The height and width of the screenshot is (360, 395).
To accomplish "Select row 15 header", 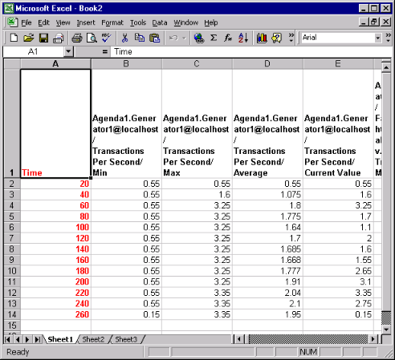I will click(x=12, y=326).
